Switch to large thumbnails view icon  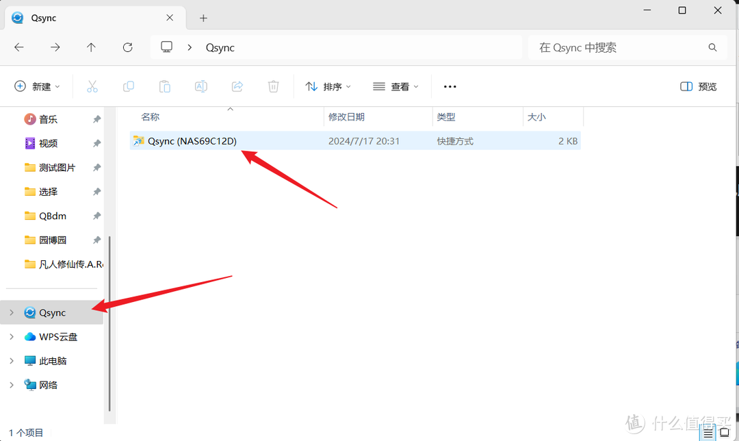725,433
